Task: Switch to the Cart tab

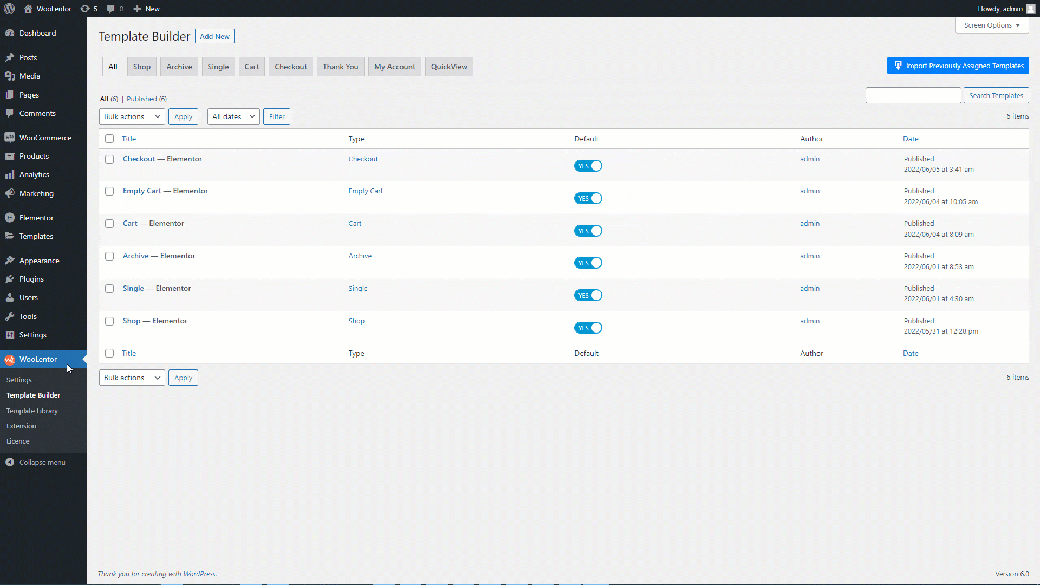Action: (252, 67)
